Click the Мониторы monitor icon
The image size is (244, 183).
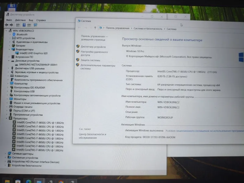(11, 99)
